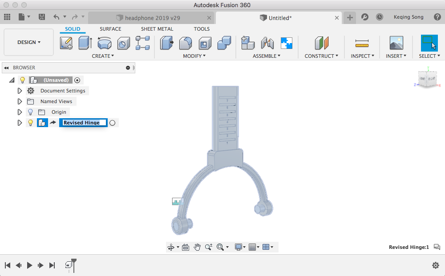Select the Hole tool

coord(123,43)
